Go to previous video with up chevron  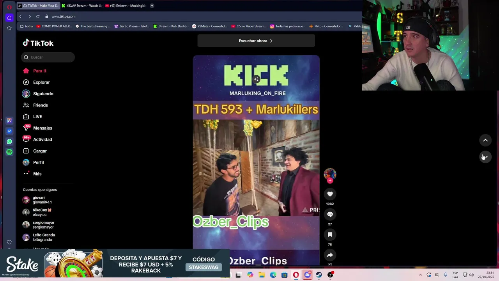point(485,140)
